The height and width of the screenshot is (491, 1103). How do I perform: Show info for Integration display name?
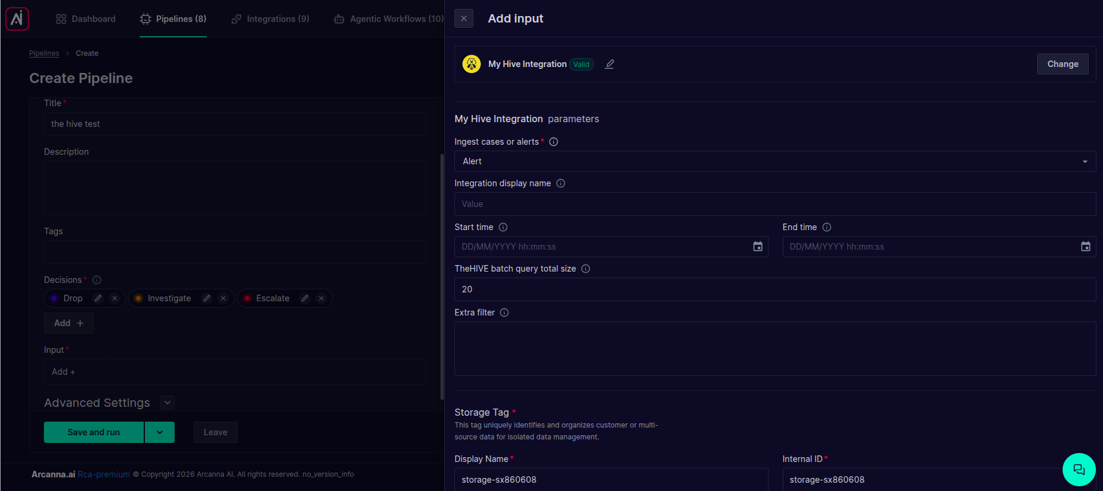coord(561,183)
